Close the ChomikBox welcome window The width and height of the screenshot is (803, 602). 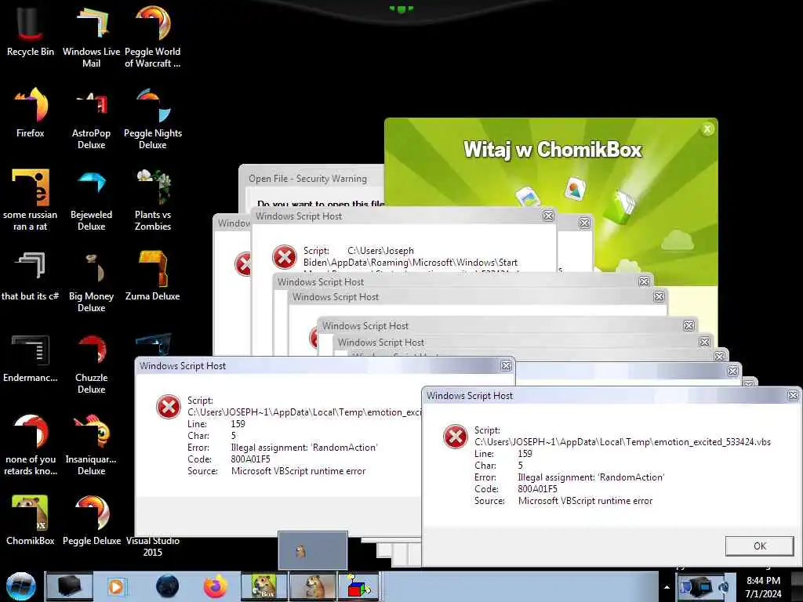coord(707,129)
